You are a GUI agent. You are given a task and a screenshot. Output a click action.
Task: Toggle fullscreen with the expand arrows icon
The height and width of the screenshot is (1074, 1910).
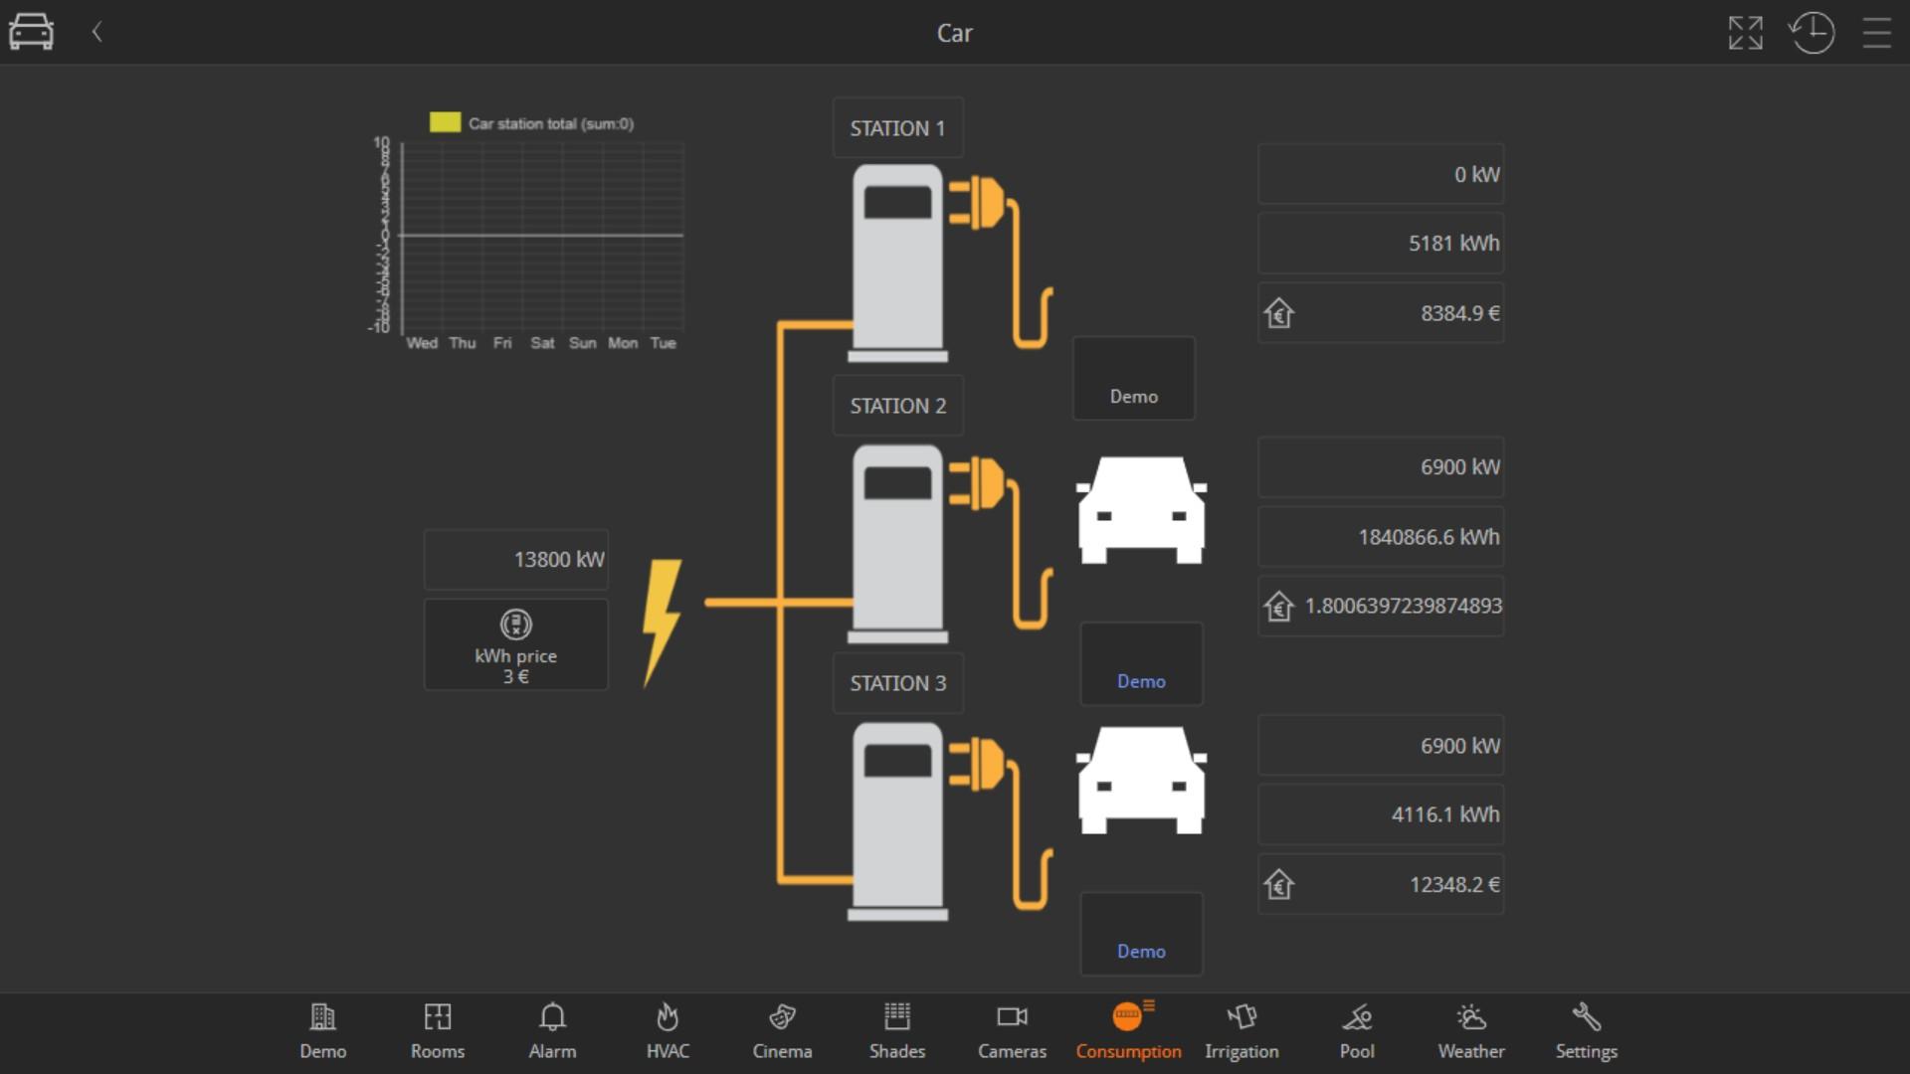1745,33
